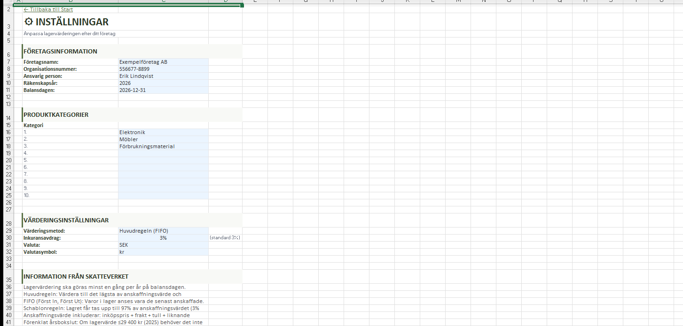
Task: Click the Ansvarig person cell Erik Lindqvist
Action: click(163, 76)
